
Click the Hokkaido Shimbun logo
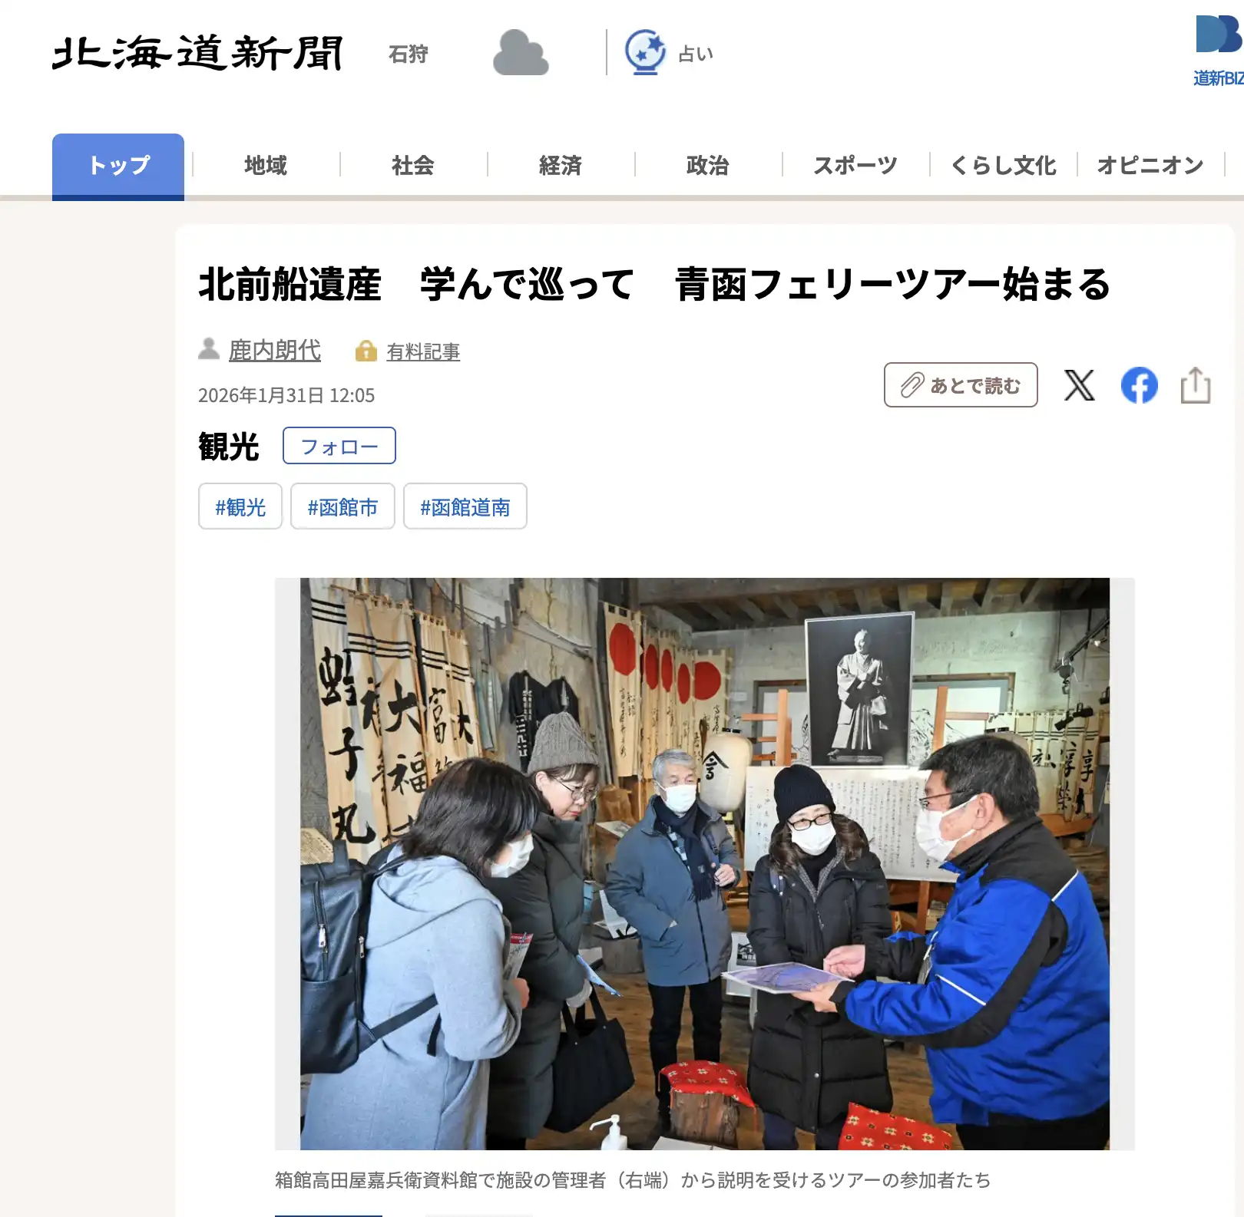(197, 53)
